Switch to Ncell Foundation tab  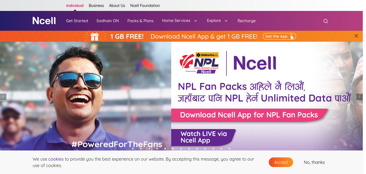[145, 6]
